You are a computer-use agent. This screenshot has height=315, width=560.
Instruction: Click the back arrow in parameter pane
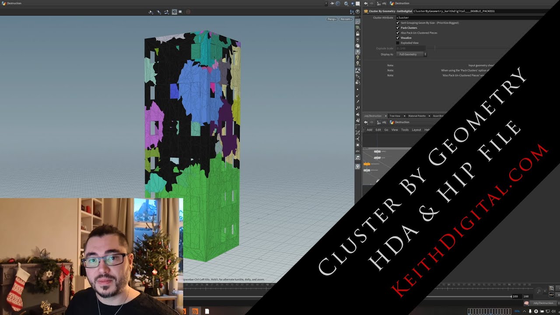tap(366, 3)
